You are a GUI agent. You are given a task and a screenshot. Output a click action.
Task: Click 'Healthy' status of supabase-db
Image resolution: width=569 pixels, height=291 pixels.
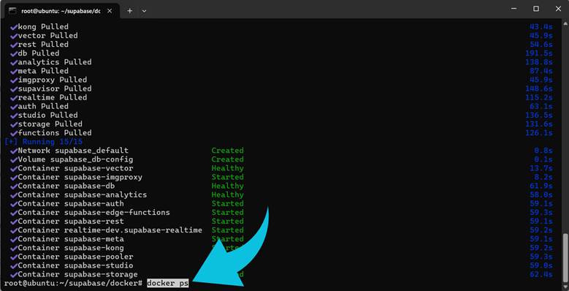point(228,186)
